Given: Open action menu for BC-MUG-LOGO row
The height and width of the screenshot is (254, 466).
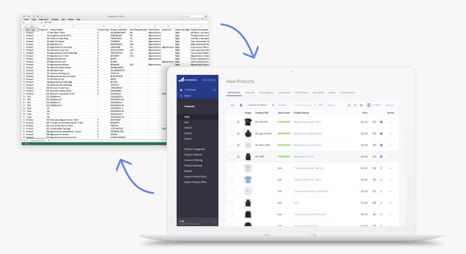Looking at the screenshot, I should 391,145.
